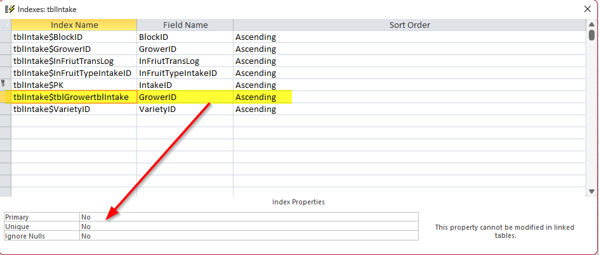
Task: Click Ascending sort order for InFruitTypeIntakeID row
Action: pos(409,73)
